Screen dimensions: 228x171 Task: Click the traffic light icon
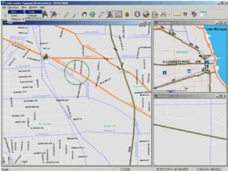pyautogui.click(x=127, y=15)
